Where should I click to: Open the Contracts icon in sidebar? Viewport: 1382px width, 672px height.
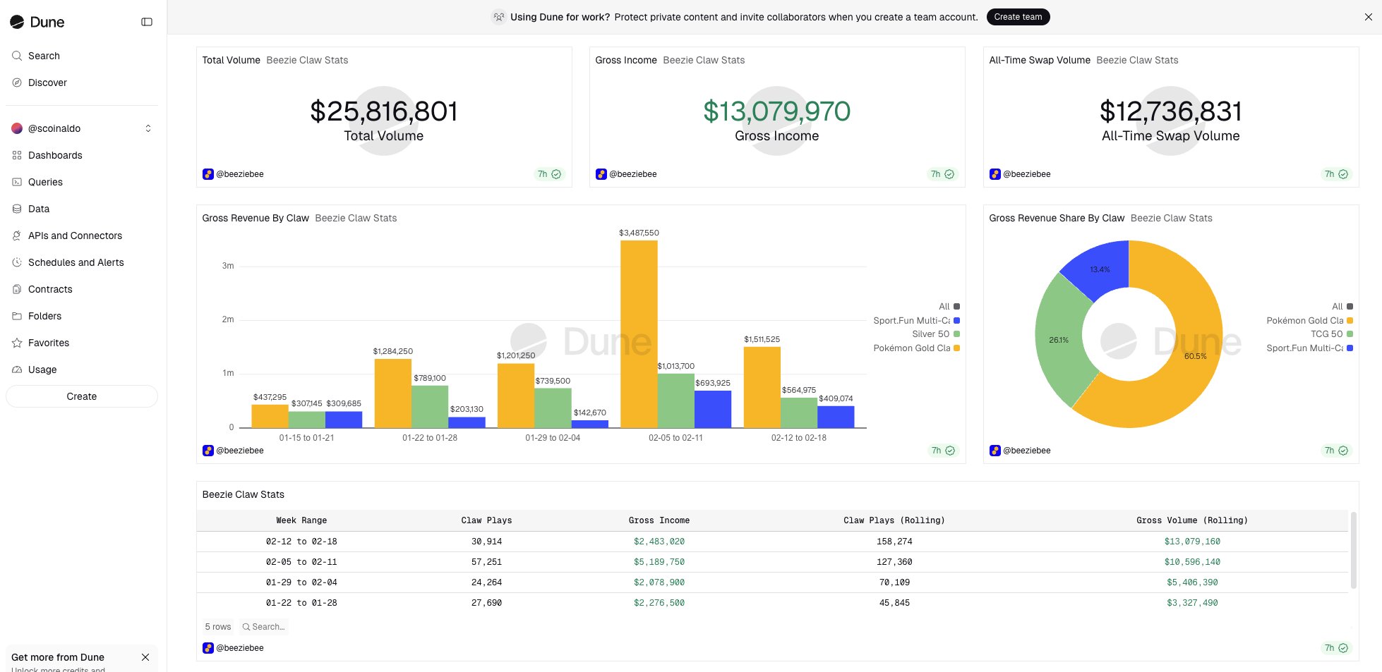[x=17, y=289]
